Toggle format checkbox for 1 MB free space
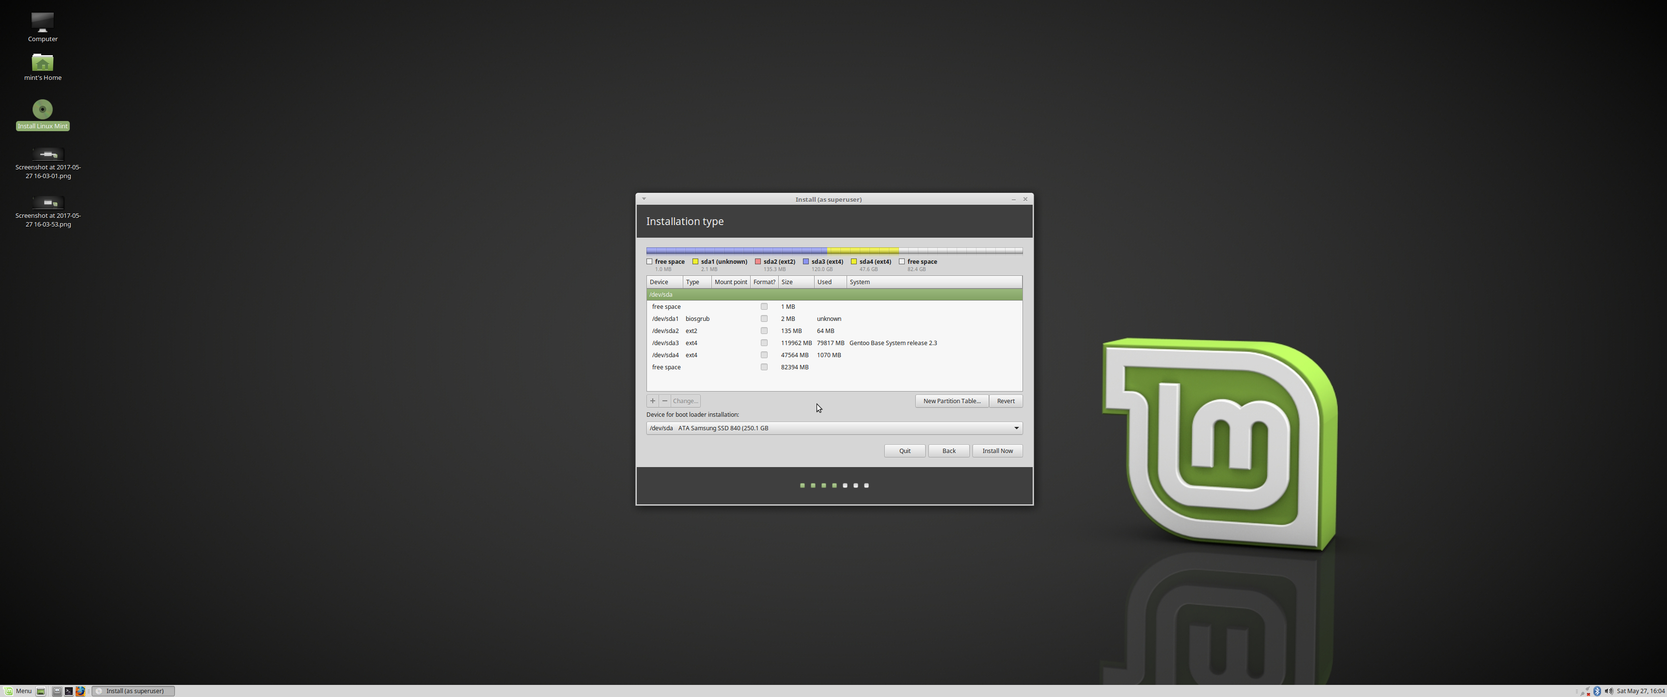 pyautogui.click(x=764, y=306)
